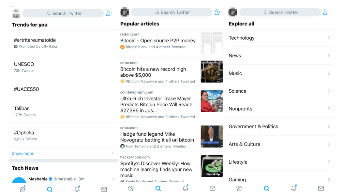Open the profile avatar in Popular articles header

tap(125, 12)
